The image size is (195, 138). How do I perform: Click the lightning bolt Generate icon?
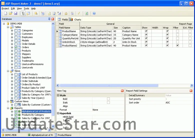point(79,13)
